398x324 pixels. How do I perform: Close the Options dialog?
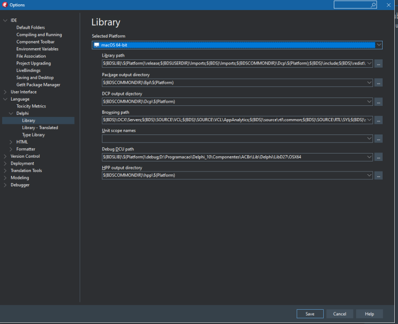[x=388, y=5]
